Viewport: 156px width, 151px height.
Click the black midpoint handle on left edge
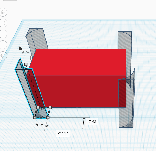[36, 112]
